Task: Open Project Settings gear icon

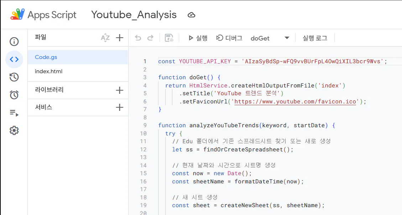Action: (x=14, y=130)
